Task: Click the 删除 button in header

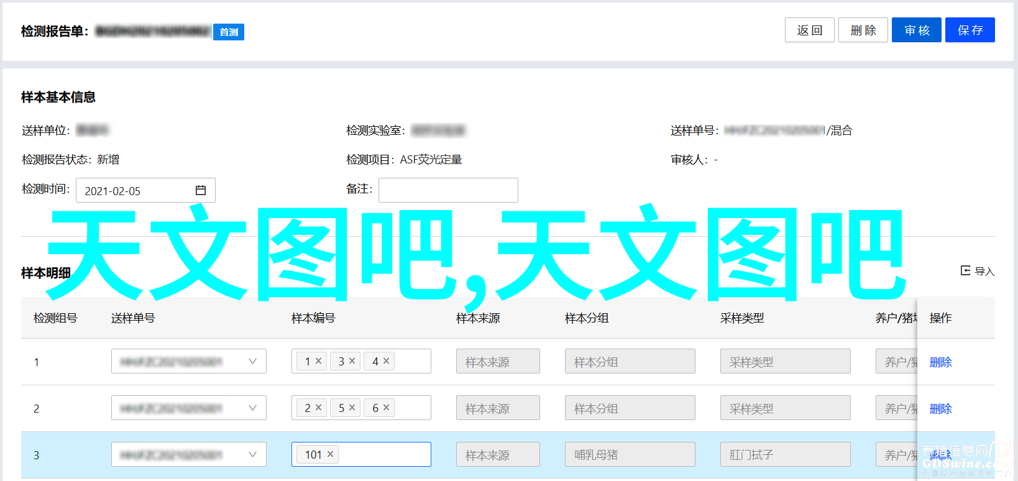Action: click(x=863, y=30)
